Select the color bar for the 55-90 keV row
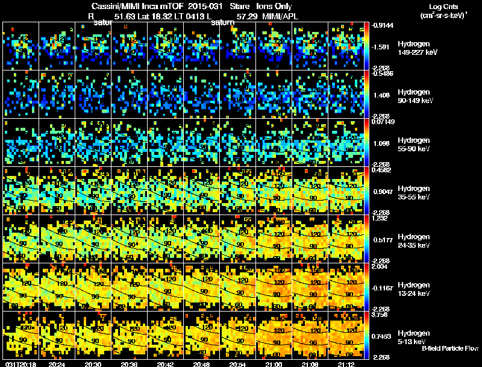 [x=366, y=143]
